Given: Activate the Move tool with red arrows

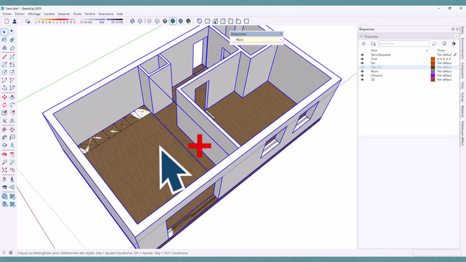Looking at the screenshot, I should tap(5, 97).
